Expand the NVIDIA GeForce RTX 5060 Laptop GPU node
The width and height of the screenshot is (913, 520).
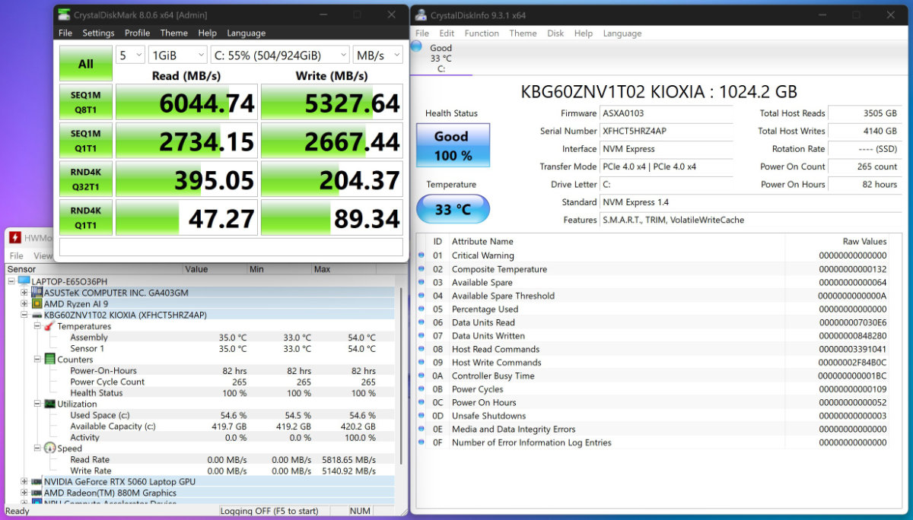click(24, 482)
